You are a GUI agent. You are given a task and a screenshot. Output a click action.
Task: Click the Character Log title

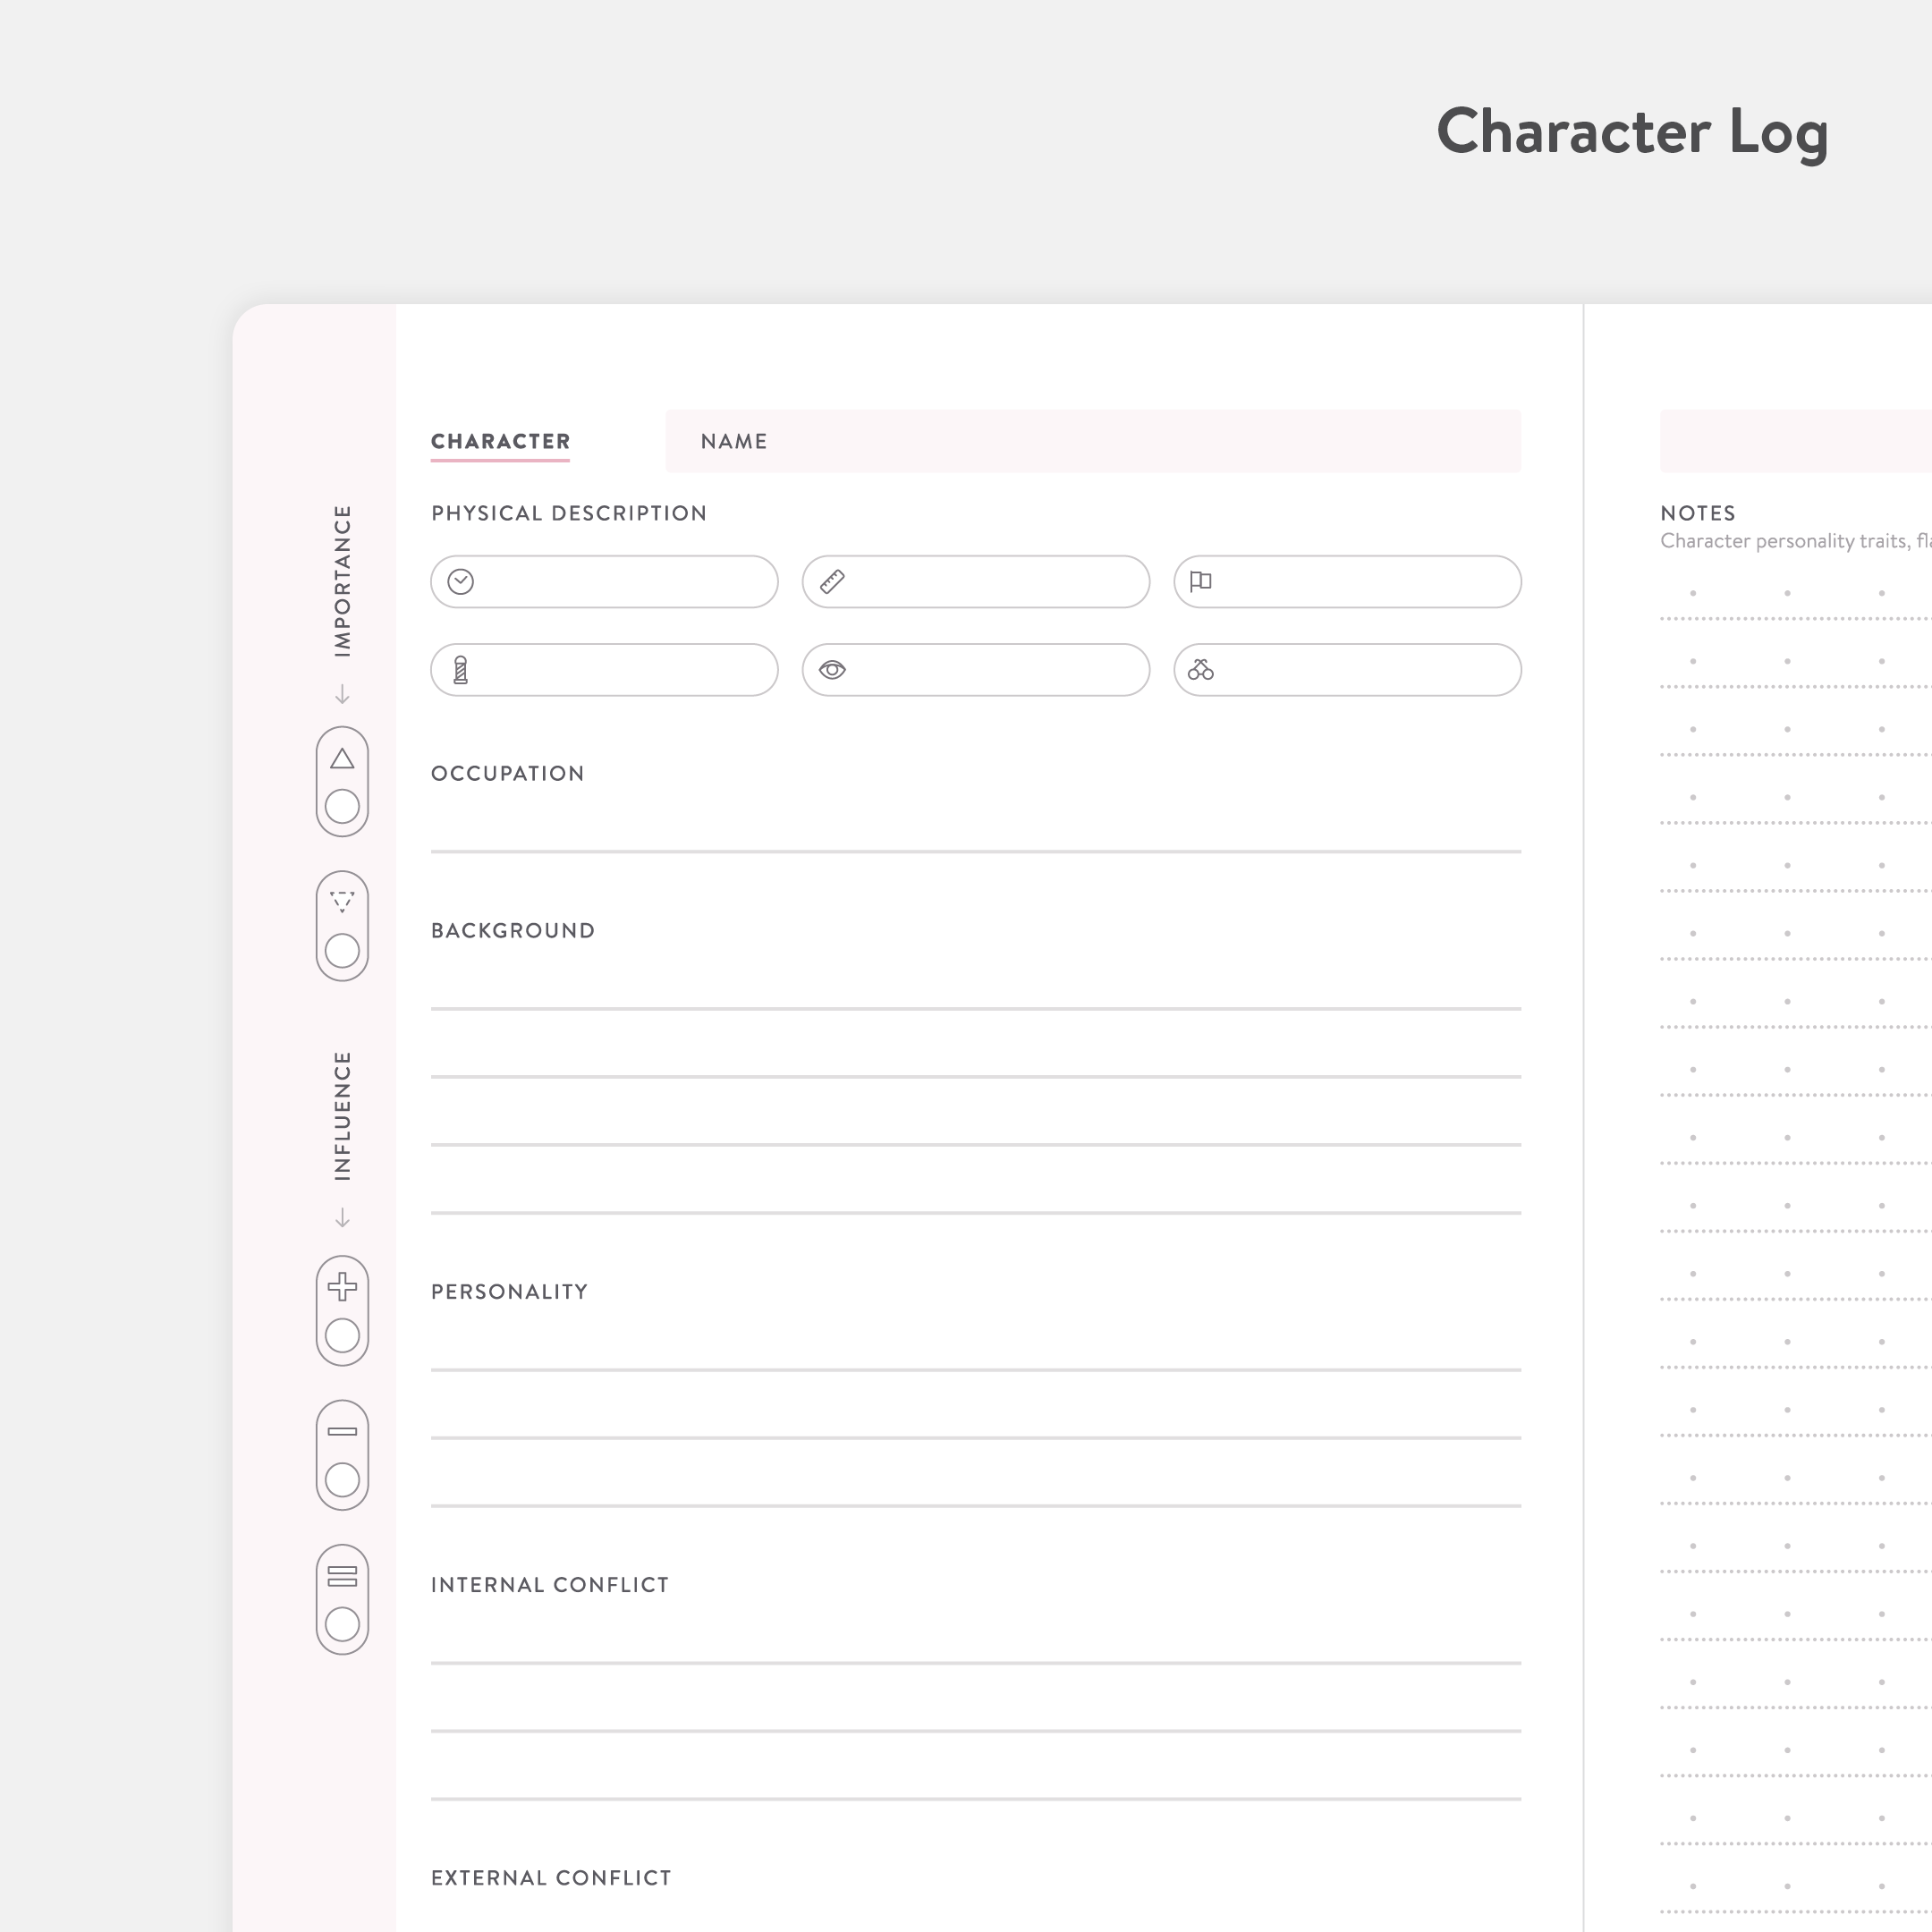click(1632, 132)
